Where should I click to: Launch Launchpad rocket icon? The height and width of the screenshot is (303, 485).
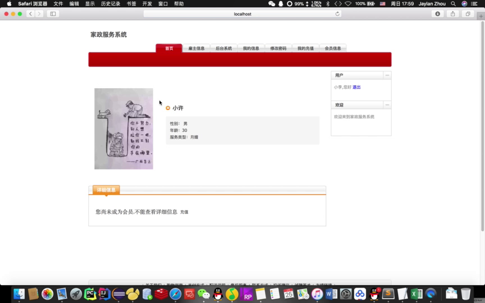76,294
